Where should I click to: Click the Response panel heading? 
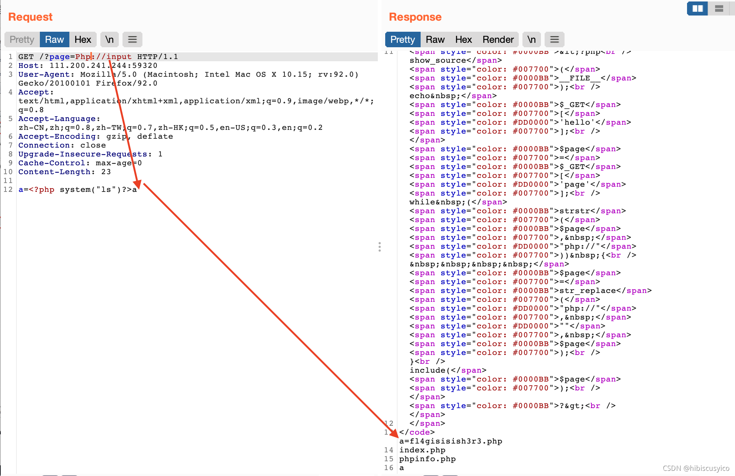[415, 17]
